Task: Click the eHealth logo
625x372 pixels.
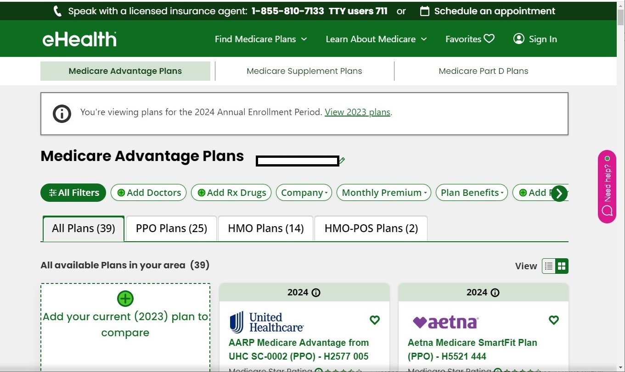Action: [x=79, y=39]
